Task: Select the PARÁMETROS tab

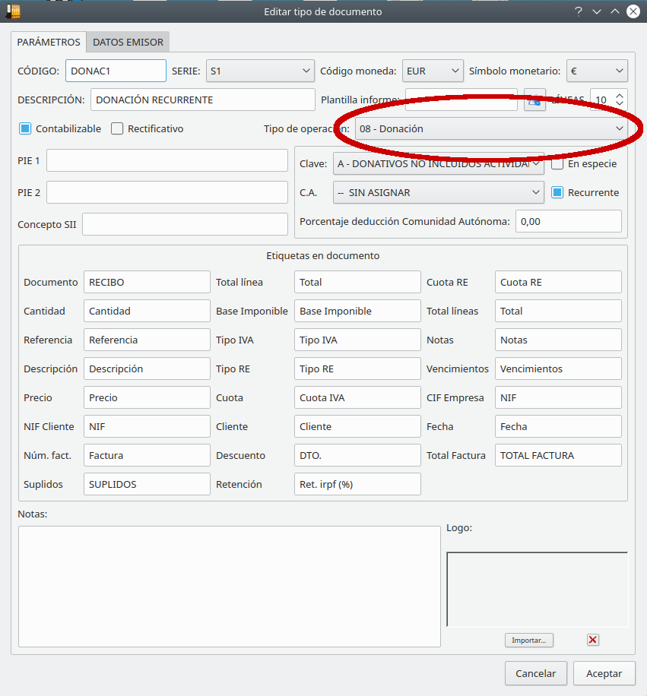Action: pyautogui.click(x=49, y=42)
